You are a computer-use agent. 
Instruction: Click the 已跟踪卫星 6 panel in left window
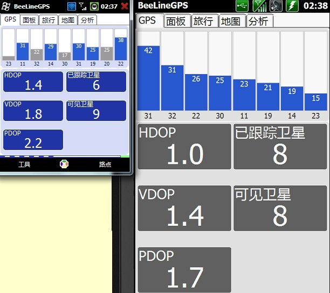96,82
